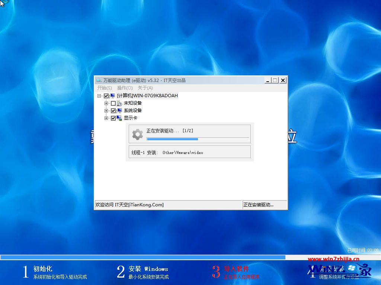
Task: Click the 正在安装驱动... status bar panel
Action: click(265, 205)
